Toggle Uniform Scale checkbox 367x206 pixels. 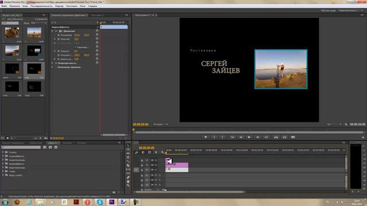click(75, 47)
